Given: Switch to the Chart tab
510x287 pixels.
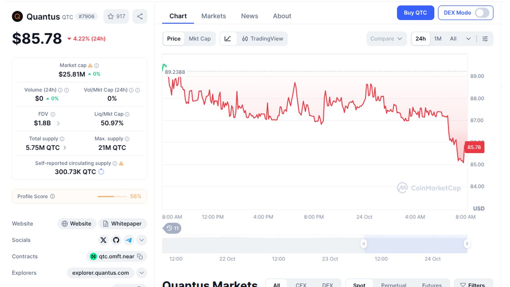Looking at the screenshot, I should pyautogui.click(x=178, y=16).
